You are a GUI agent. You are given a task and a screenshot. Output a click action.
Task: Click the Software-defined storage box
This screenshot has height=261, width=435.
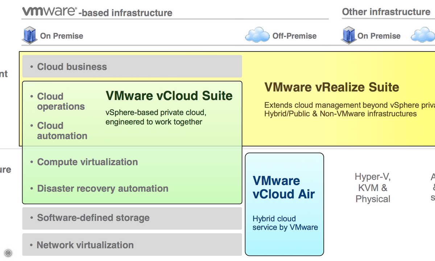pyautogui.click(x=132, y=218)
